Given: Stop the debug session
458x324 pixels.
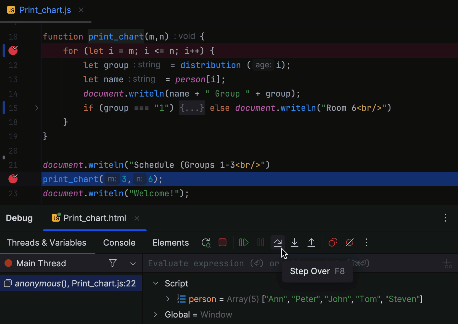Looking at the screenshot, I should point(223,243).
